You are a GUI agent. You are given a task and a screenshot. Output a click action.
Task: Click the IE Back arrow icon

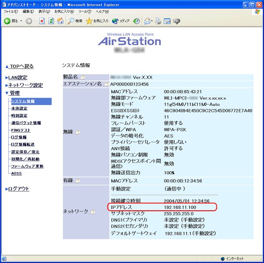pos(7,21)
